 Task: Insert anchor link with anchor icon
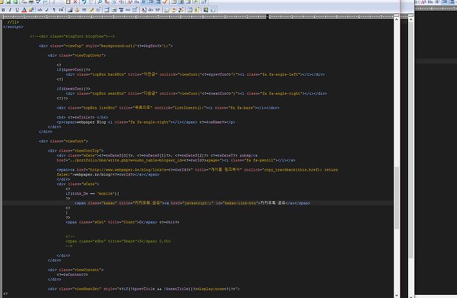tap(77, 10)
